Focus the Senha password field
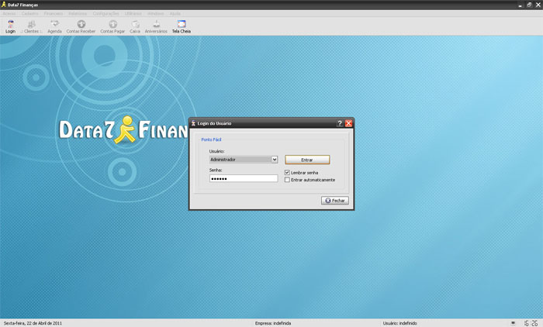Image resolution: width=543 pixels, height=327 pixels. click(x=244, y=178)
